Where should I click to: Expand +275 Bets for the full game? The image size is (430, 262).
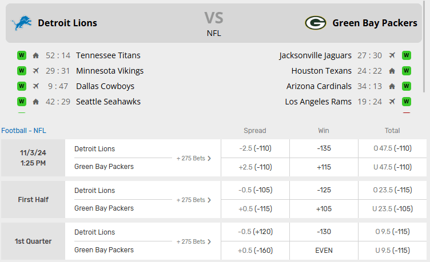pyautogui.click(x=194, y=158)
